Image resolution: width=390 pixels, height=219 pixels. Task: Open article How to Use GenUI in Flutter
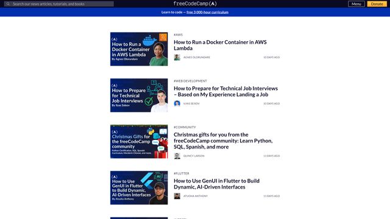217,184
